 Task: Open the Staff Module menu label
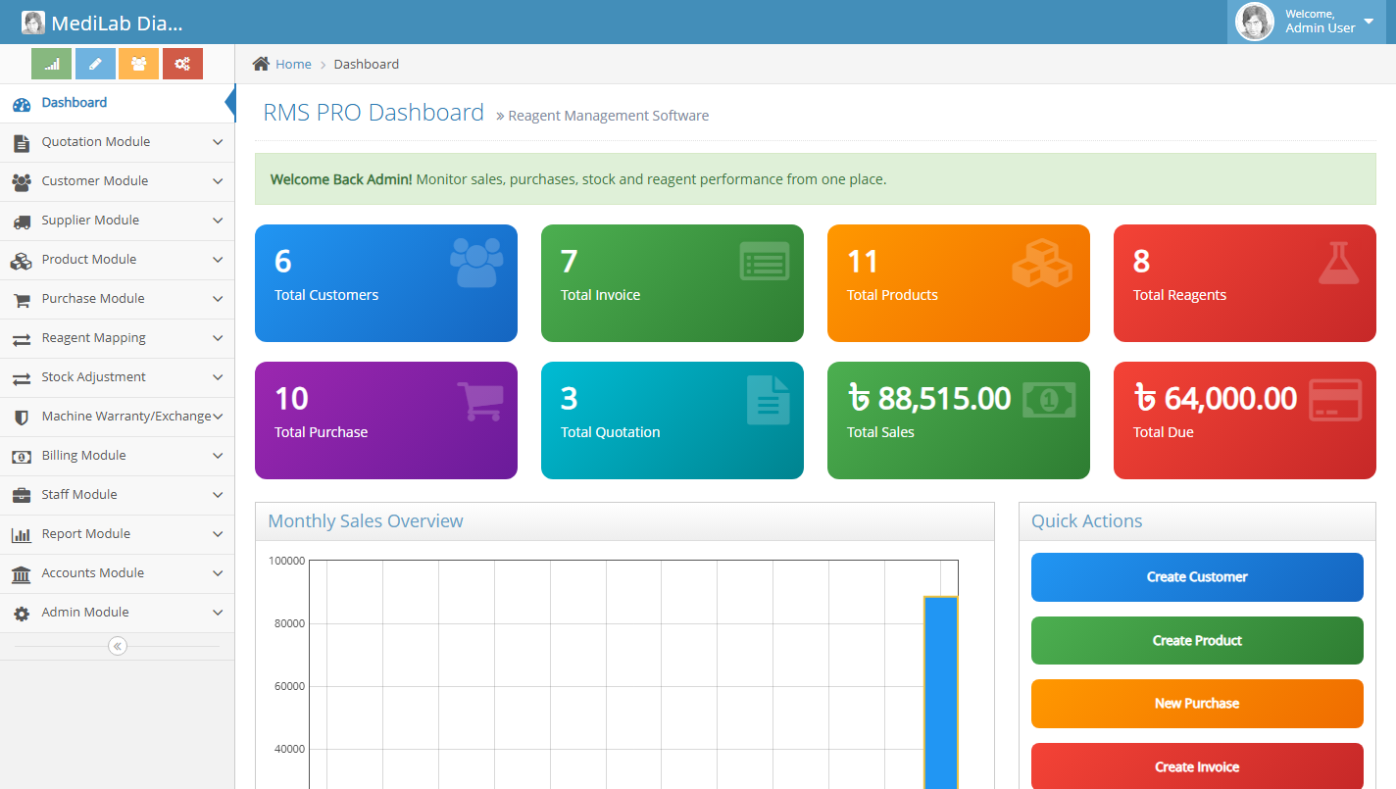point(79,495)
